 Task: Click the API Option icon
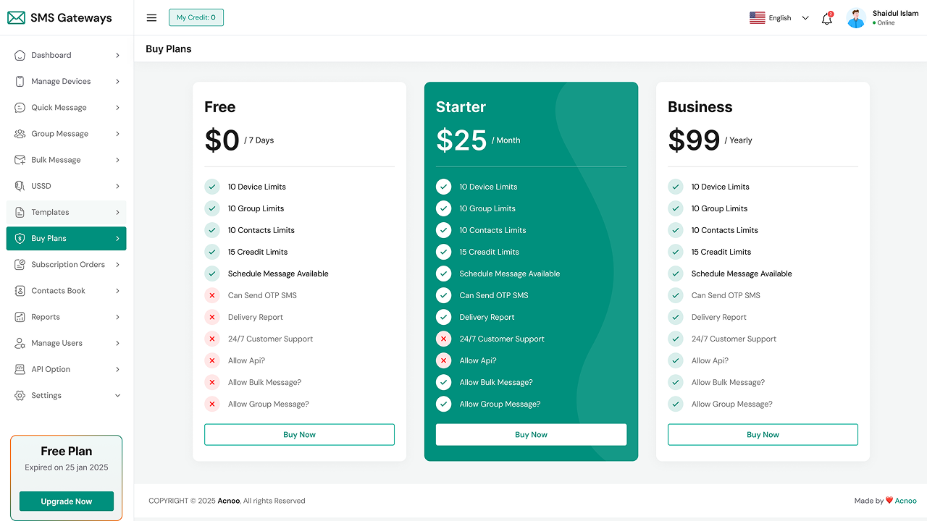20,369
